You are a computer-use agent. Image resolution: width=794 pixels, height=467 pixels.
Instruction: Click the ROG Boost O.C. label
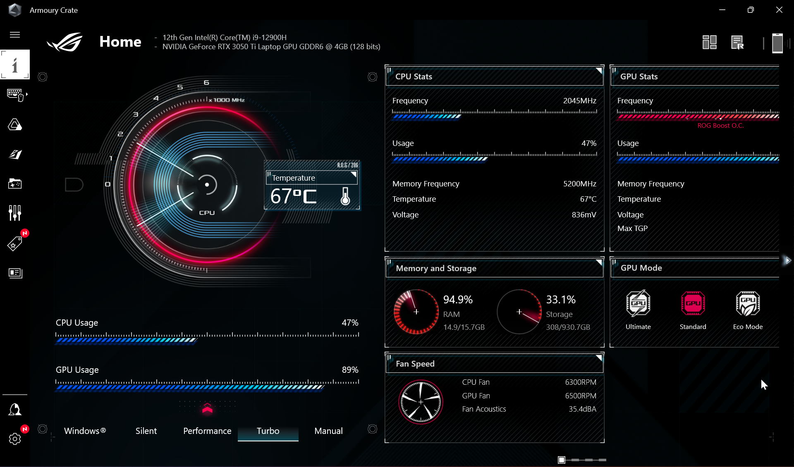pos(720,126)
